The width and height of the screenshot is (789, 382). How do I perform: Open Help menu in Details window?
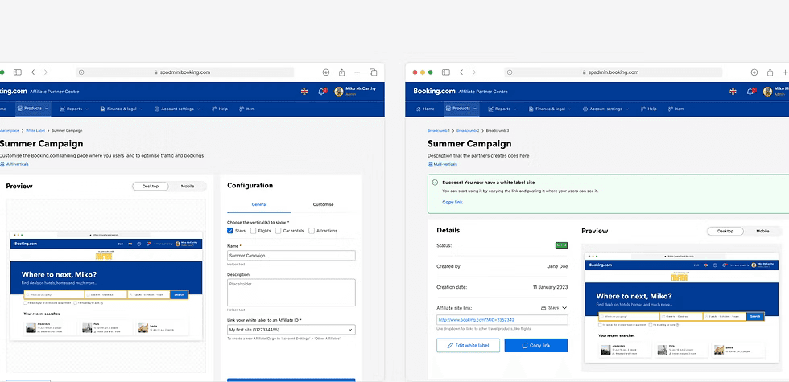point(648,109)
